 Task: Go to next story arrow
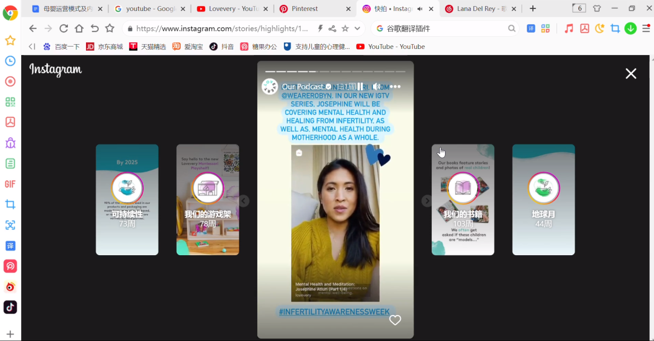pos(427,201)
